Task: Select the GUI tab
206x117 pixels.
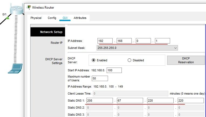Action: (x=65, y=18)
